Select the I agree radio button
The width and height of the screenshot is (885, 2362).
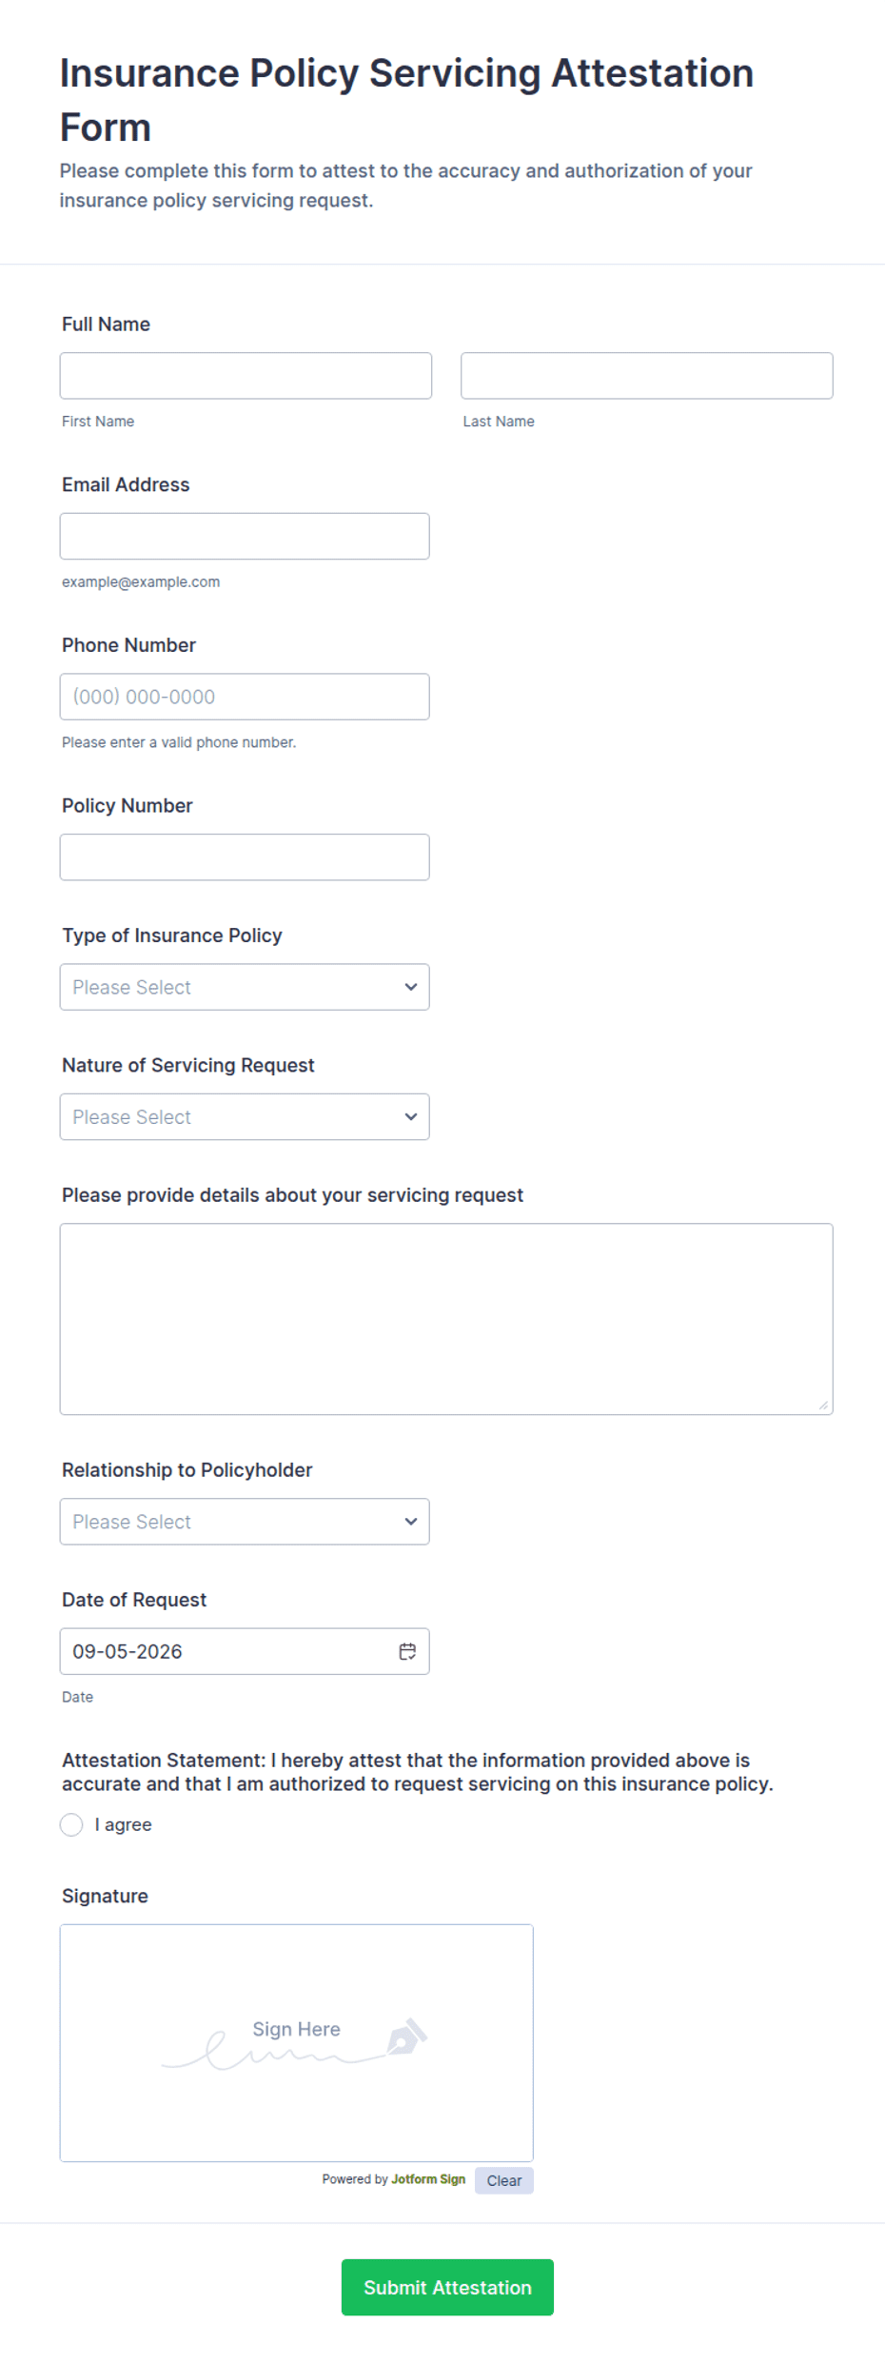pyautogui.click(x=71, y=1824)
